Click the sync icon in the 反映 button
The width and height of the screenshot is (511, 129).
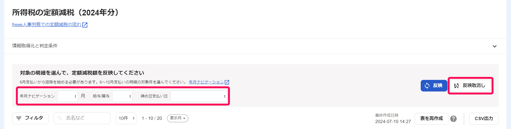pos(427,86)
